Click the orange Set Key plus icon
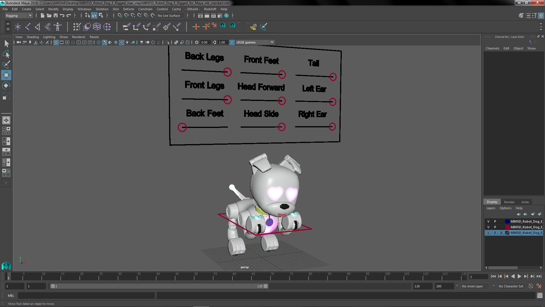Viewport: 545px width, 307px height. click(196, 27)
